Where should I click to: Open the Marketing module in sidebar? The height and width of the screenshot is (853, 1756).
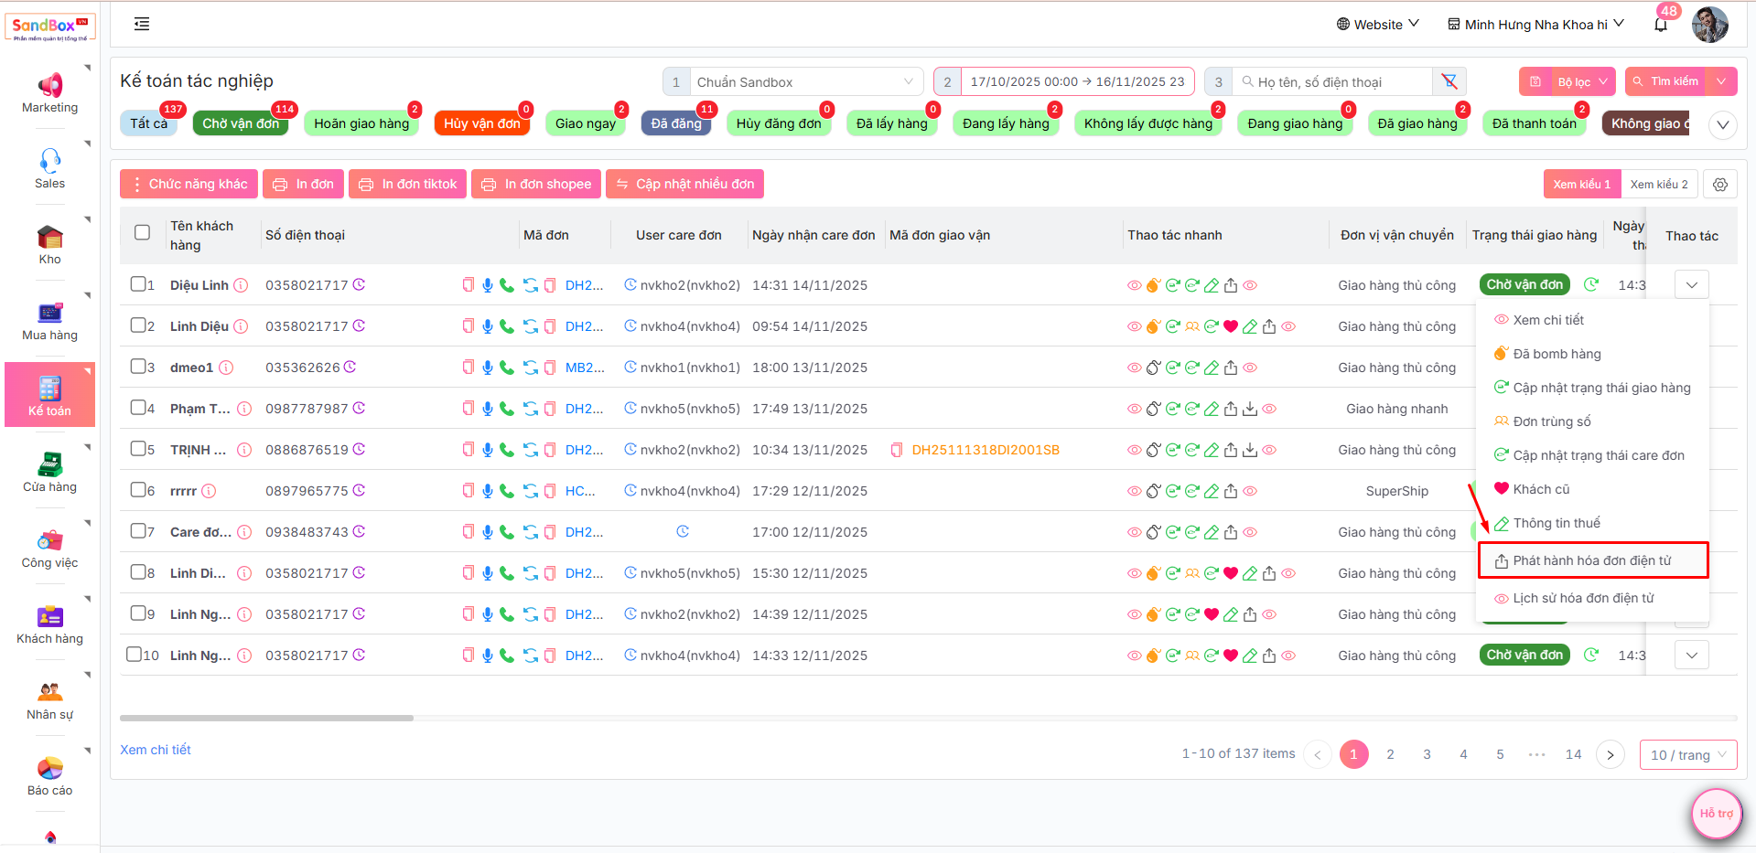click(49, 92)
